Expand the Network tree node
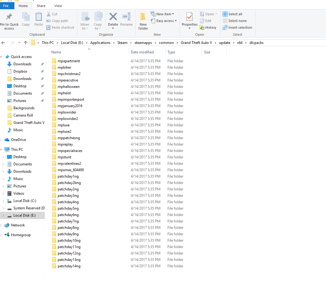Viewport: 326px width, 285px height. click(1, 225)
